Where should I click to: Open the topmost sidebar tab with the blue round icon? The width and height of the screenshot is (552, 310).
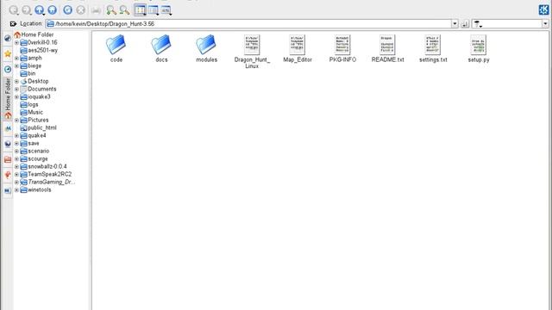(8, 38)
